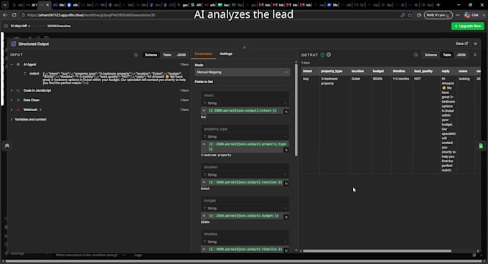Switch input view to Schema
Image resolution: width=488 pixels, height=264 pixels.
(151, 55)
